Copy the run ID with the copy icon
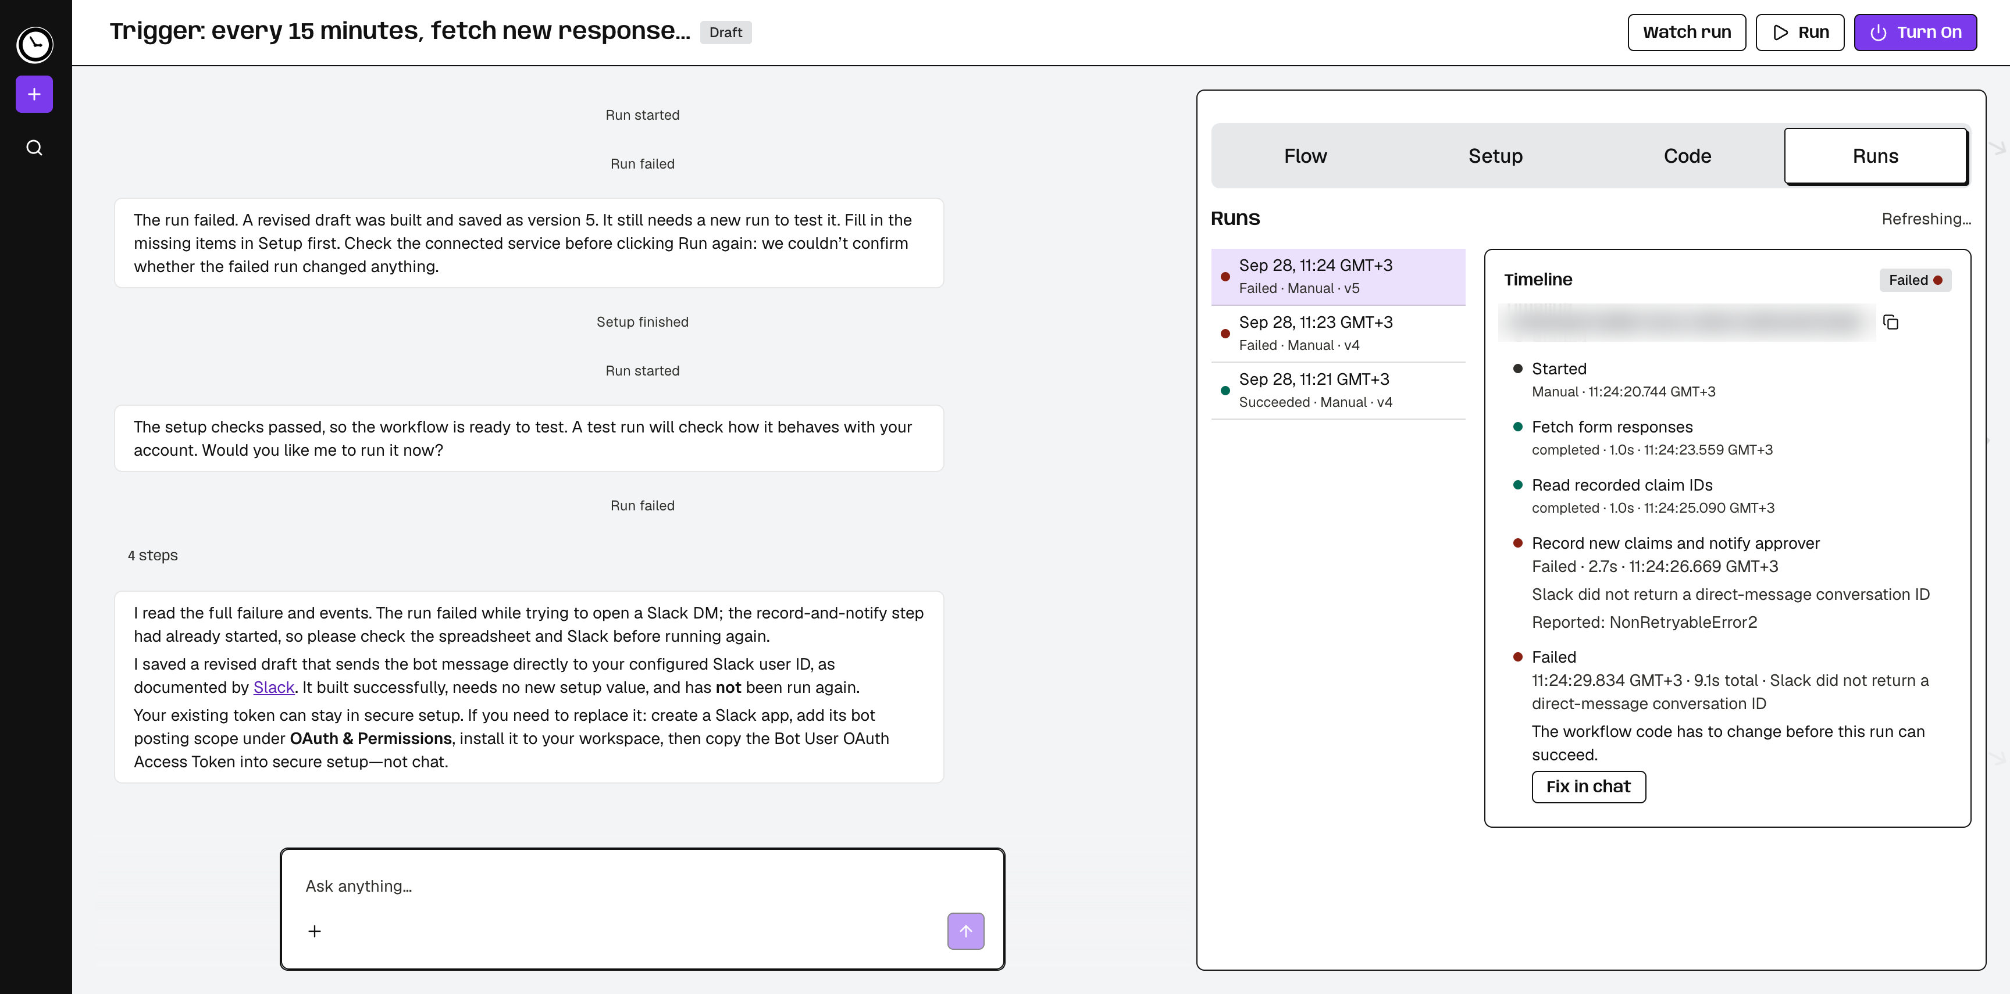Viewport: 2010px width, 994px height. click(x=1891, y=322)
